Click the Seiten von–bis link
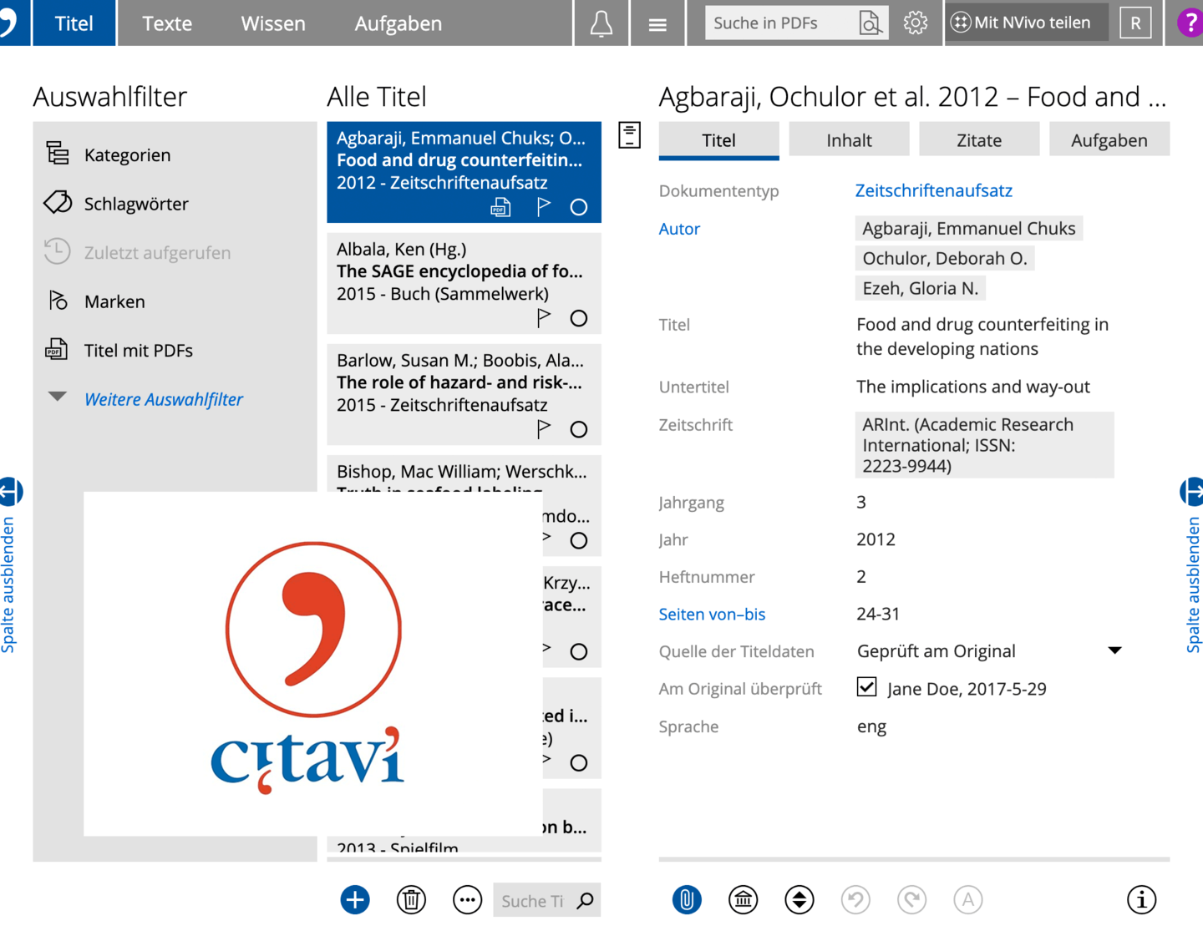Screen dimensions: 1203x926 [x=712, y=614]
